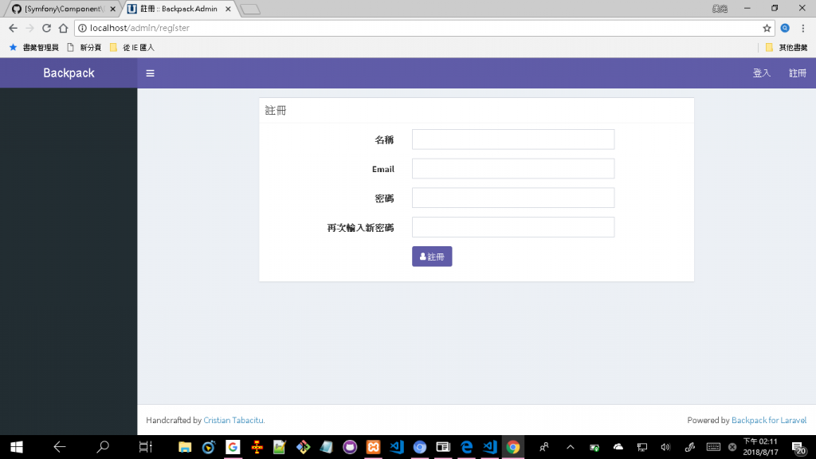Bookmark this page with the star
Screen dimensions: 816x459
[x=767, y=28]
